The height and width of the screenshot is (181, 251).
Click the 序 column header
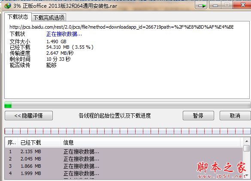coord(11,142)
